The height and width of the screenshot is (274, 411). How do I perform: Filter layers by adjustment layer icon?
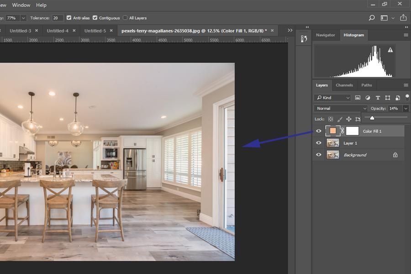click(x=368, y=98)
